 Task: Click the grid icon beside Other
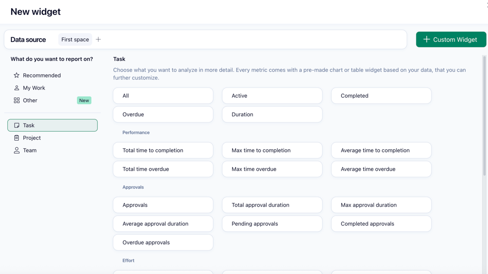click(x=17, y=101)
